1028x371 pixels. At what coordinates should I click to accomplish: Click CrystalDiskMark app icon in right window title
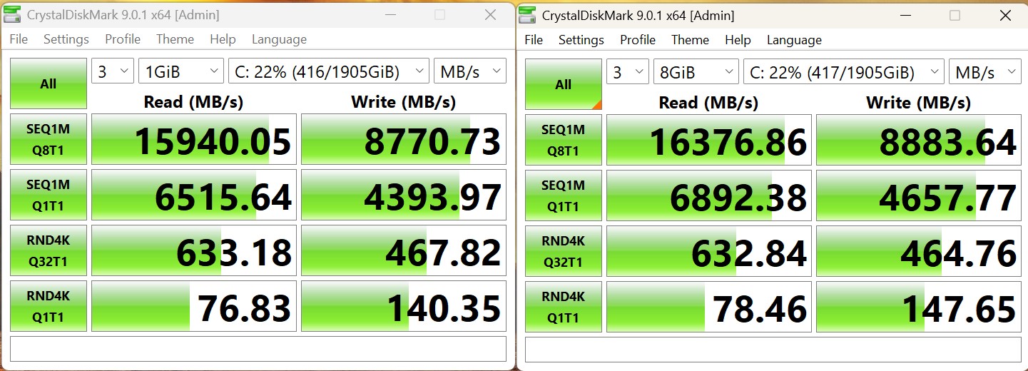point(528,15)
